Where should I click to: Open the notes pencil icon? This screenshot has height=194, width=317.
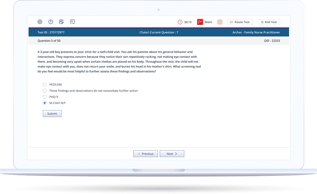coord(62,22)
